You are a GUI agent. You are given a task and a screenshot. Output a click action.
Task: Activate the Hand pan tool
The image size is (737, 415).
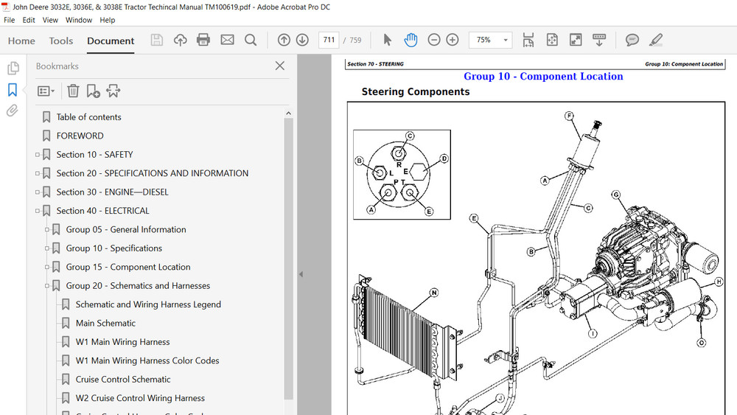point(411,40)
